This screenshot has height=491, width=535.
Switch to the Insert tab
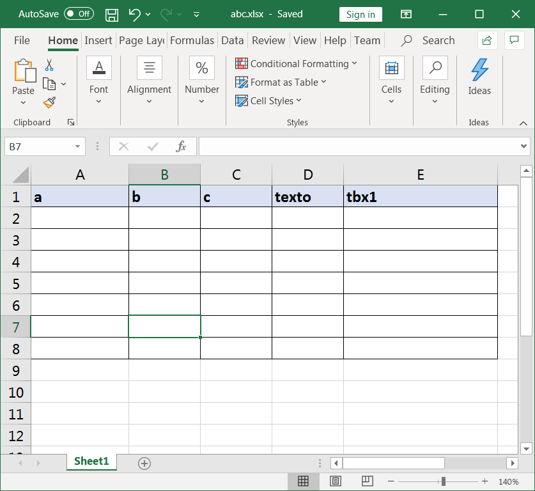tap(98, 40)
